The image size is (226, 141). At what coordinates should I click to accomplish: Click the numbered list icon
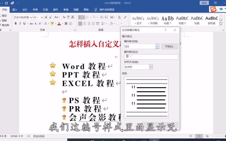[x=87, y=17]
